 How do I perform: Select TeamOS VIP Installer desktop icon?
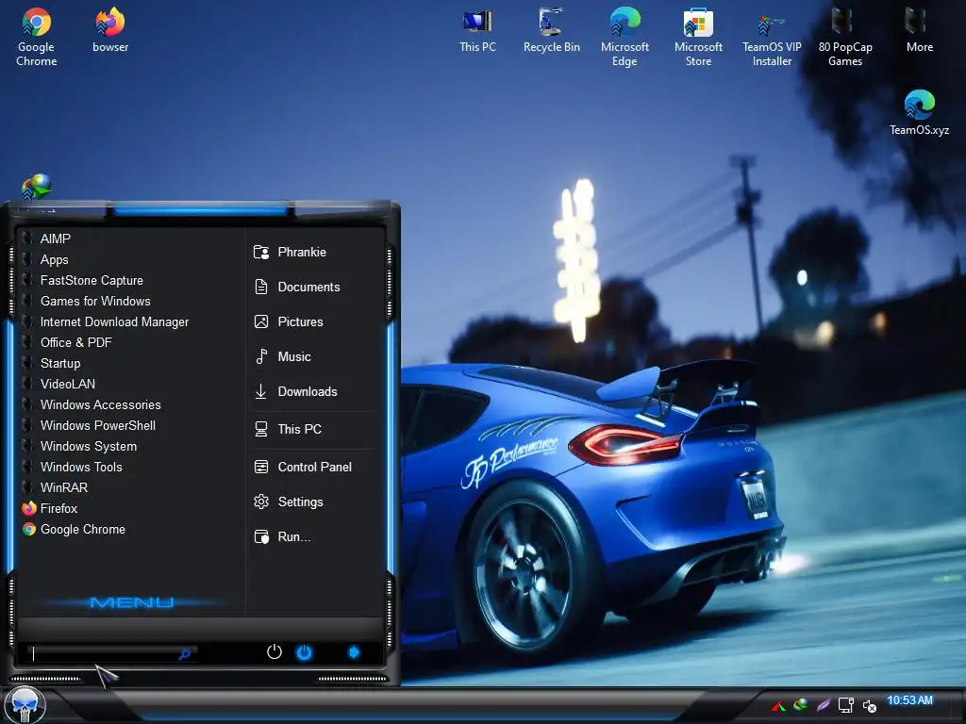click(x=772, y=37)
